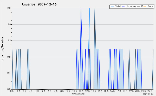Click the light blue Total peak after 12 h

pos(89,8)
